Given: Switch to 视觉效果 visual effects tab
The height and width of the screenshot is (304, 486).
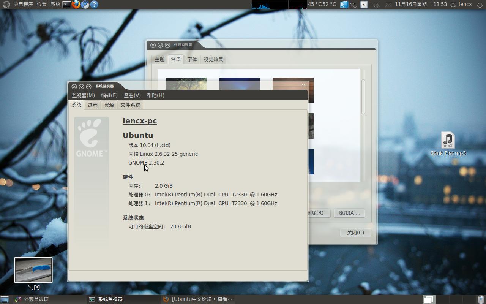Looking at the screenshot, I should [x=213, y=59].
